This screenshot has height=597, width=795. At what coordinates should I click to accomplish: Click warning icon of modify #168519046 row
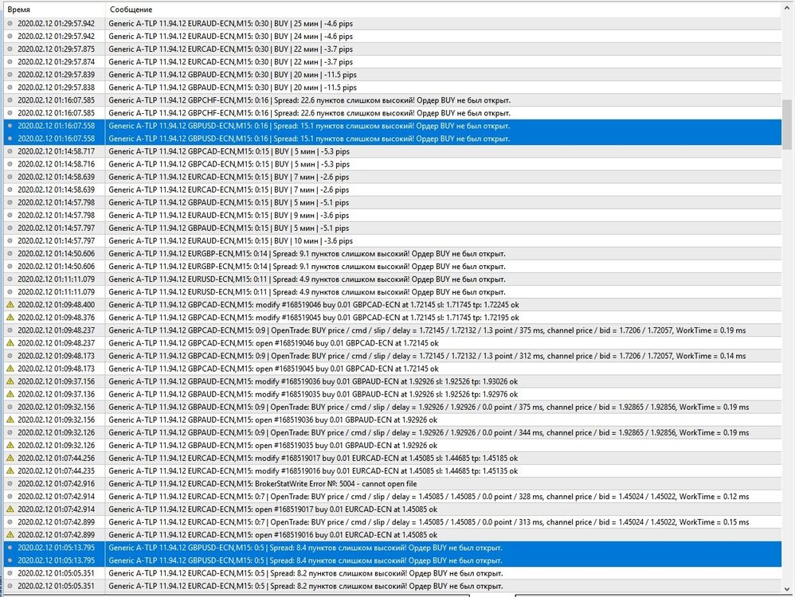pyautogui.click(x=10, y=305)
